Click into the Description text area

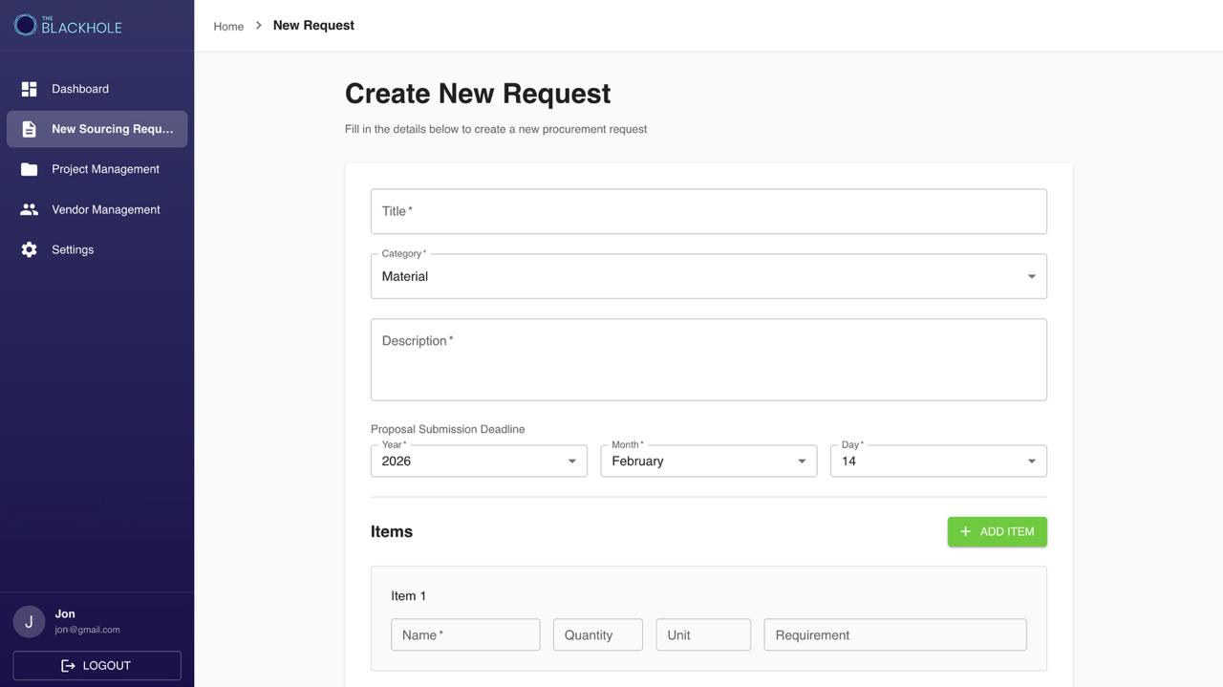click(x=709, y=359)
